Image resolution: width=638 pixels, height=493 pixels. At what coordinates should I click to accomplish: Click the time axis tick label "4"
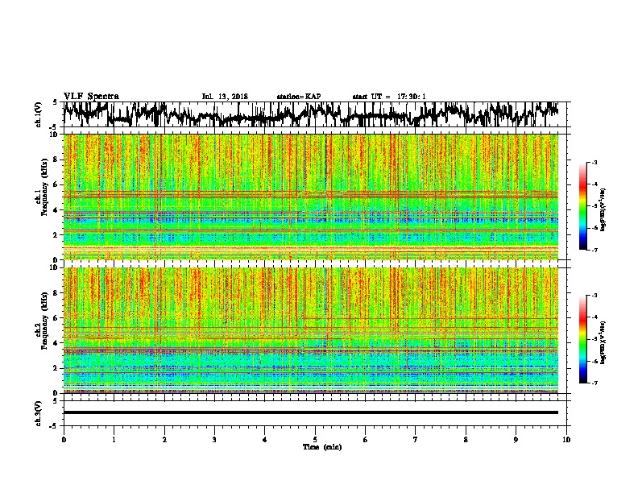(x=265, y=440)
